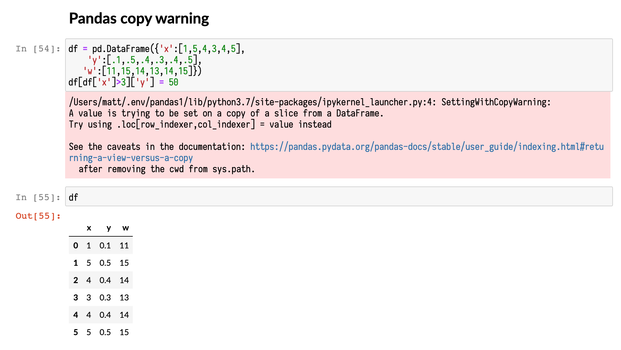Screen dimensions: 621x350
Task: Click the value 0.1 in the table
Action: [105, 245]
